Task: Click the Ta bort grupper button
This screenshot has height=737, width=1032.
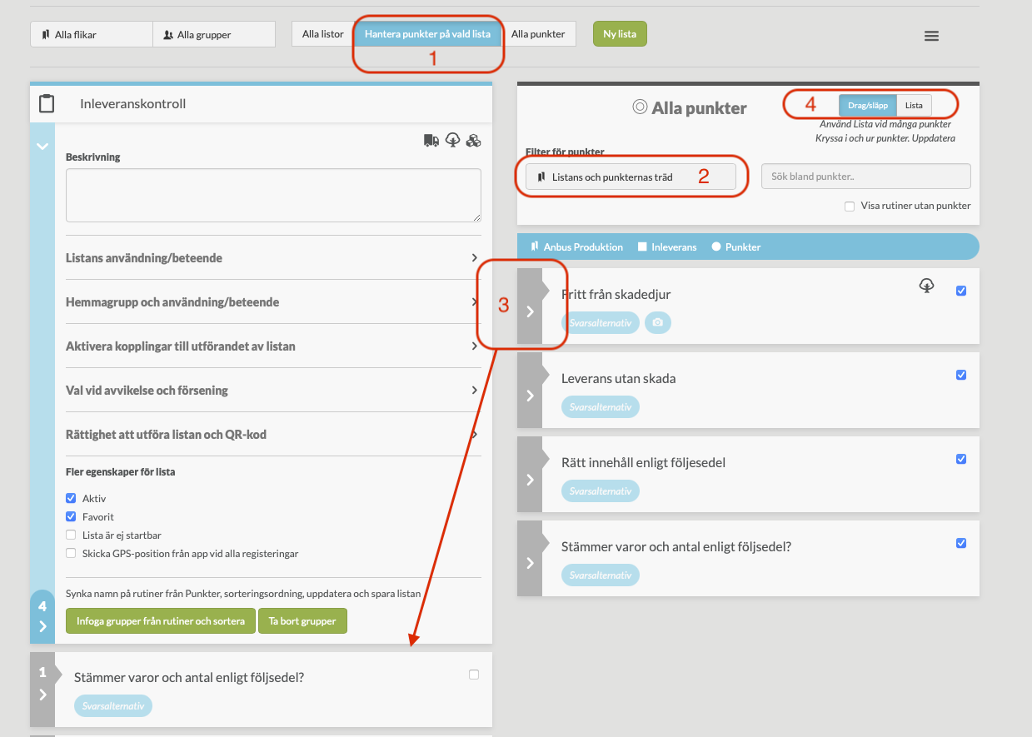Action: pos(302,621)
